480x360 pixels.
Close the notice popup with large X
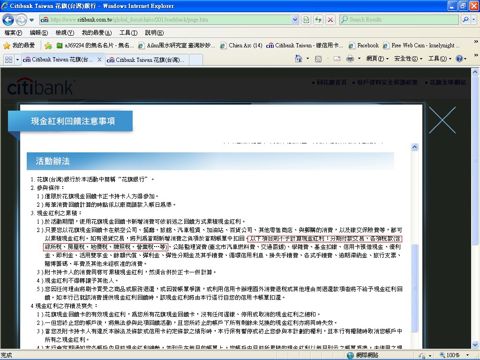(x=442, y=120)
